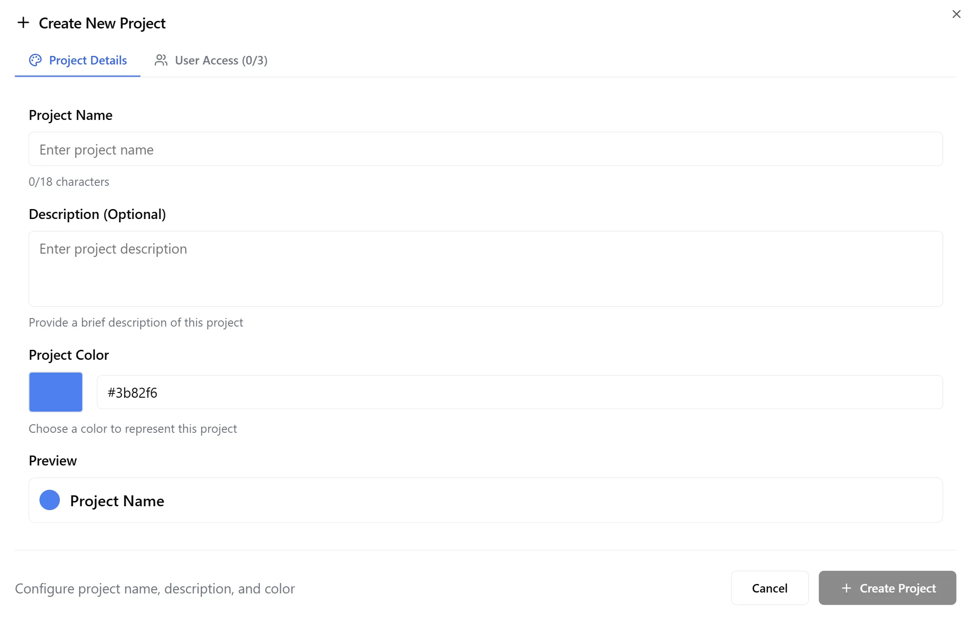The width and height of the screenshot is (971, 620).
Task: Close the Create New Project dialog
Action: coord(956,14)
